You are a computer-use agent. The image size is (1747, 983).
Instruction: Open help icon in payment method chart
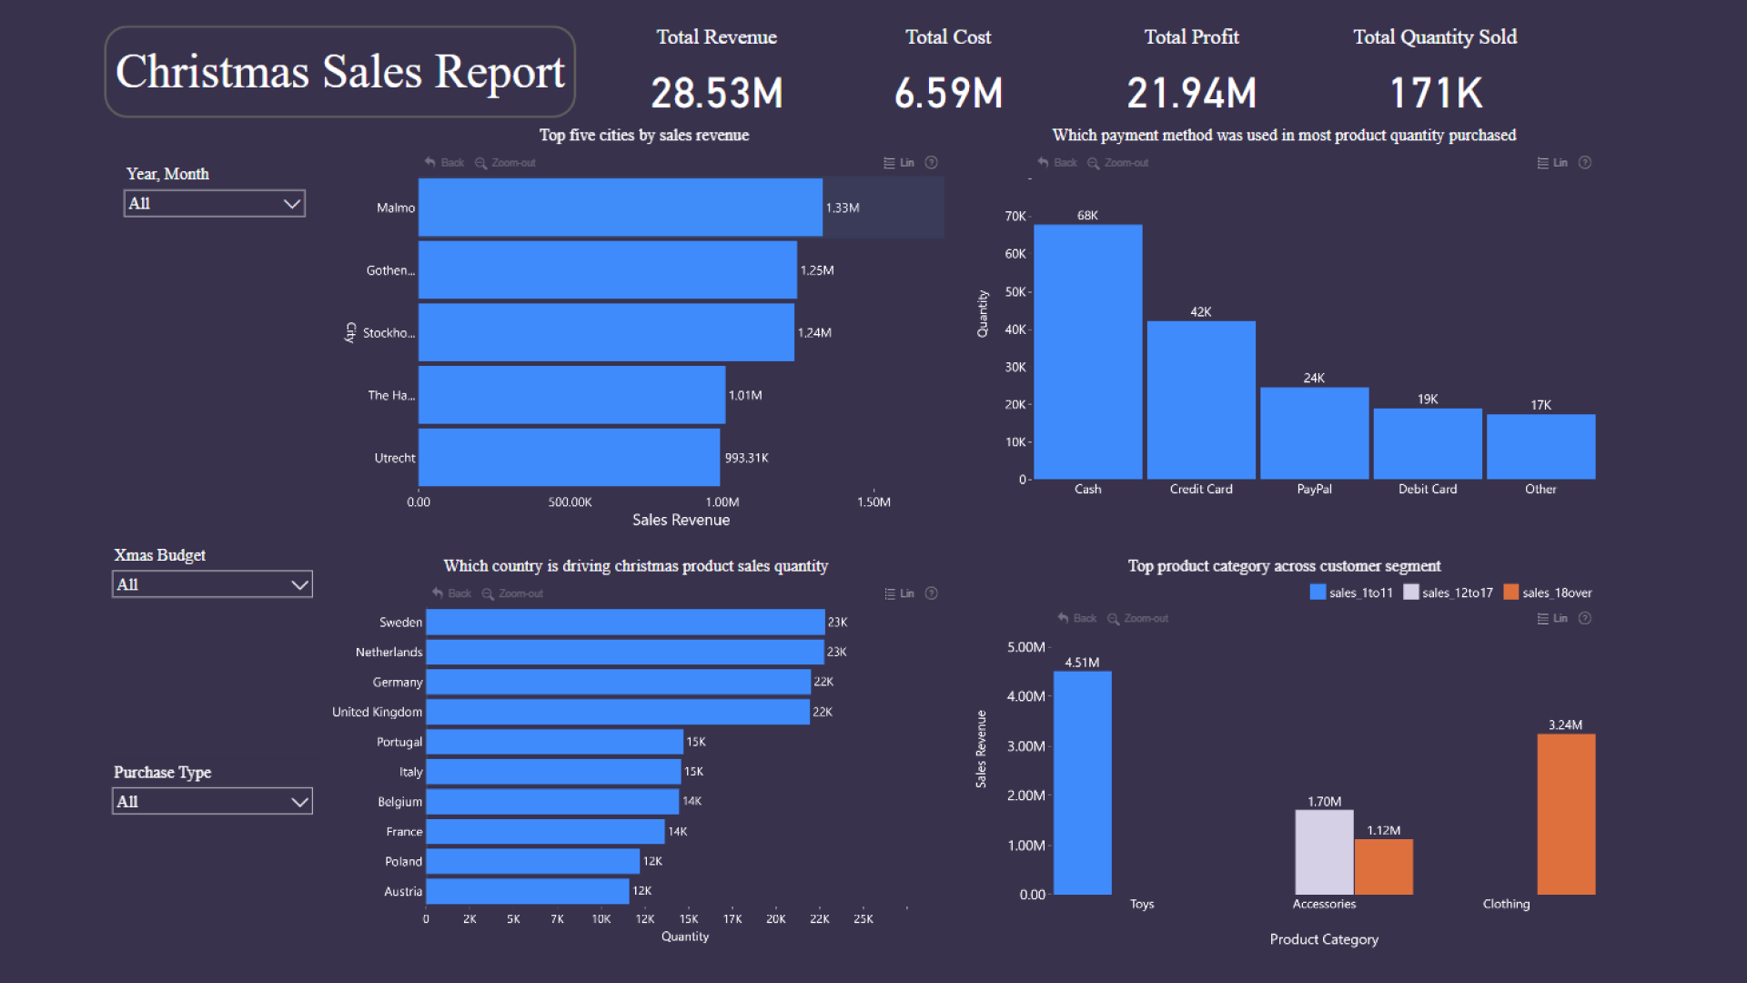(x=1585, y=163)
